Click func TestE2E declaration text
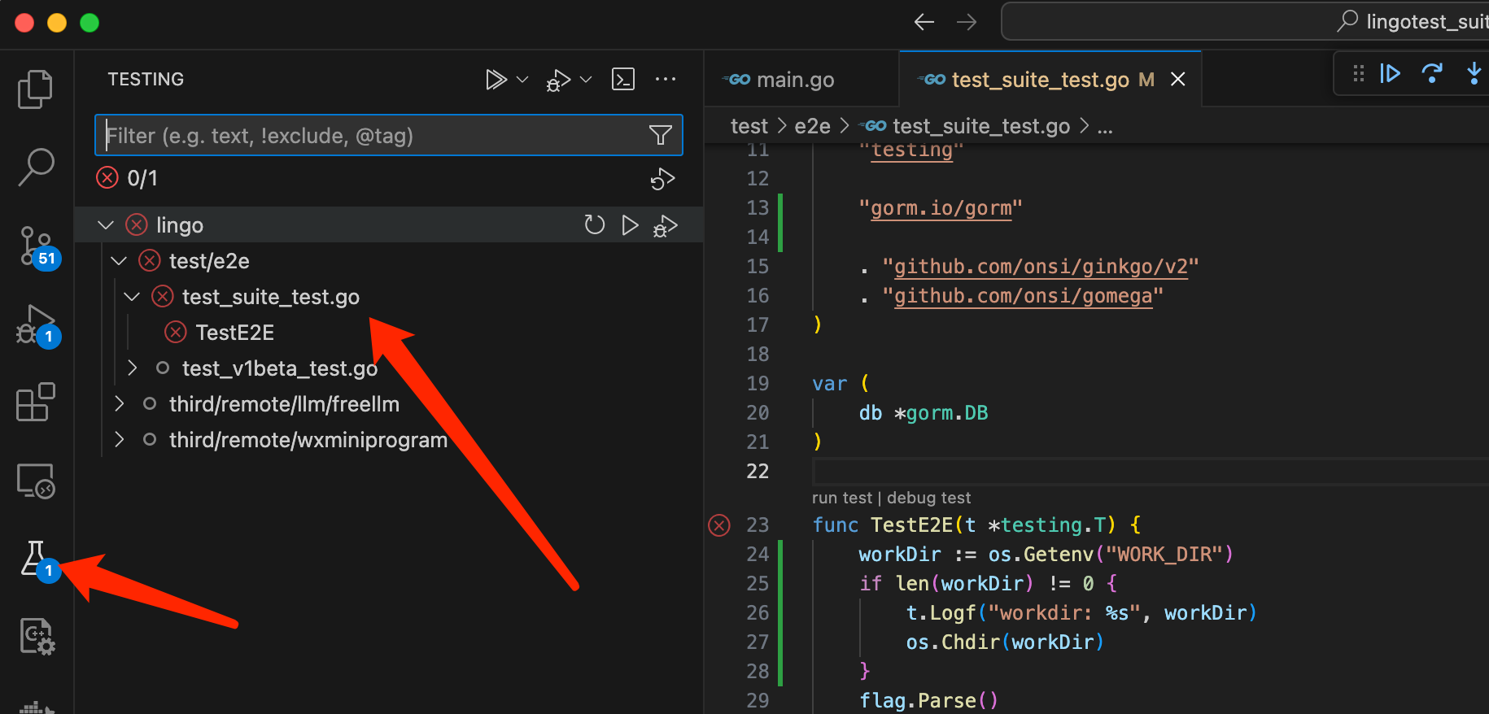 tap(976, 525)
